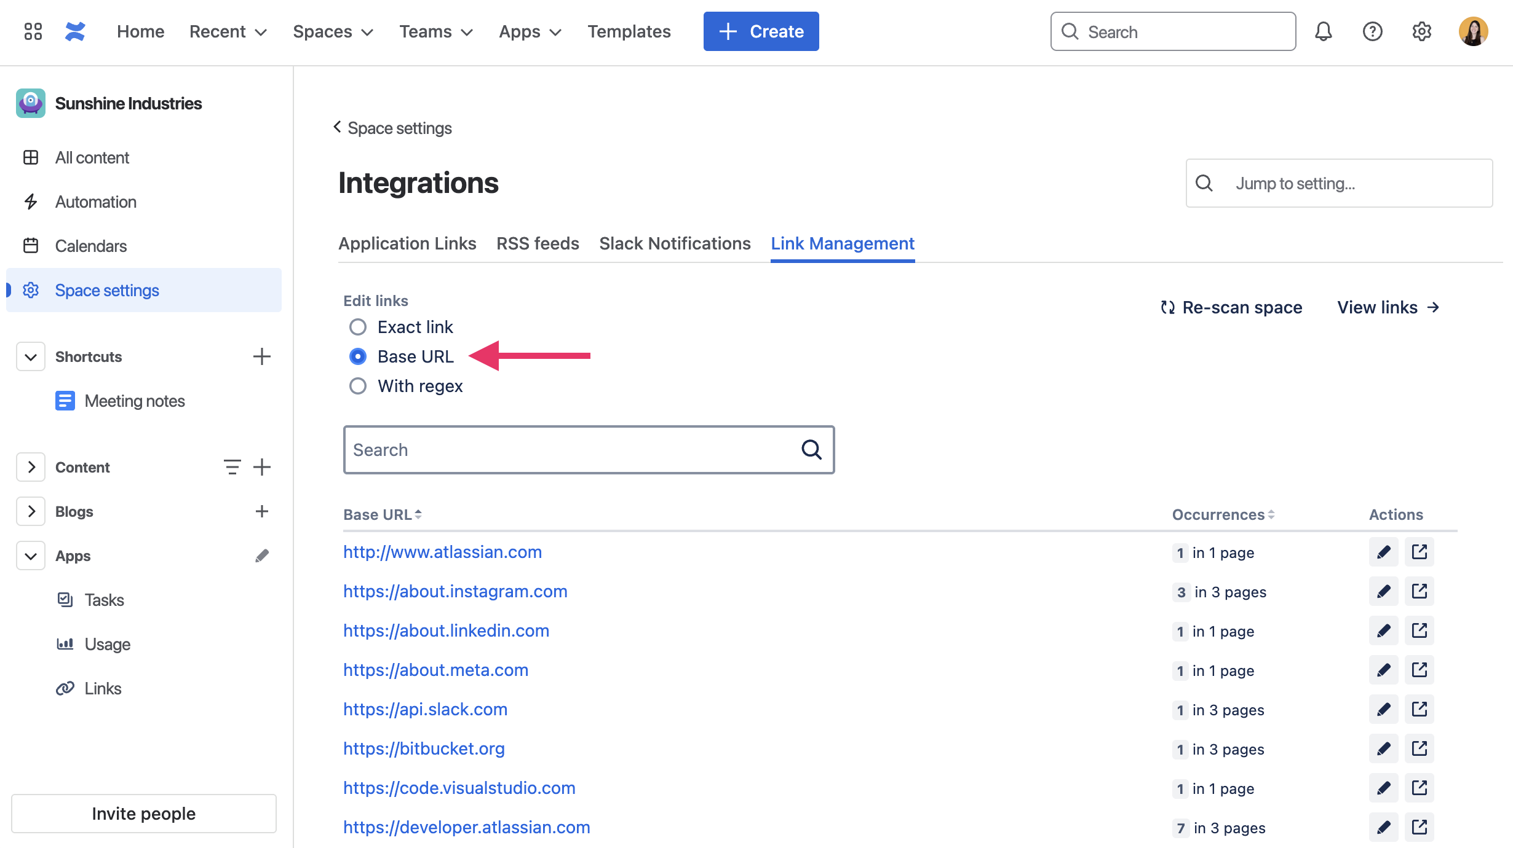Click the external link icon for instagram.com

(x=1421, y=592)
